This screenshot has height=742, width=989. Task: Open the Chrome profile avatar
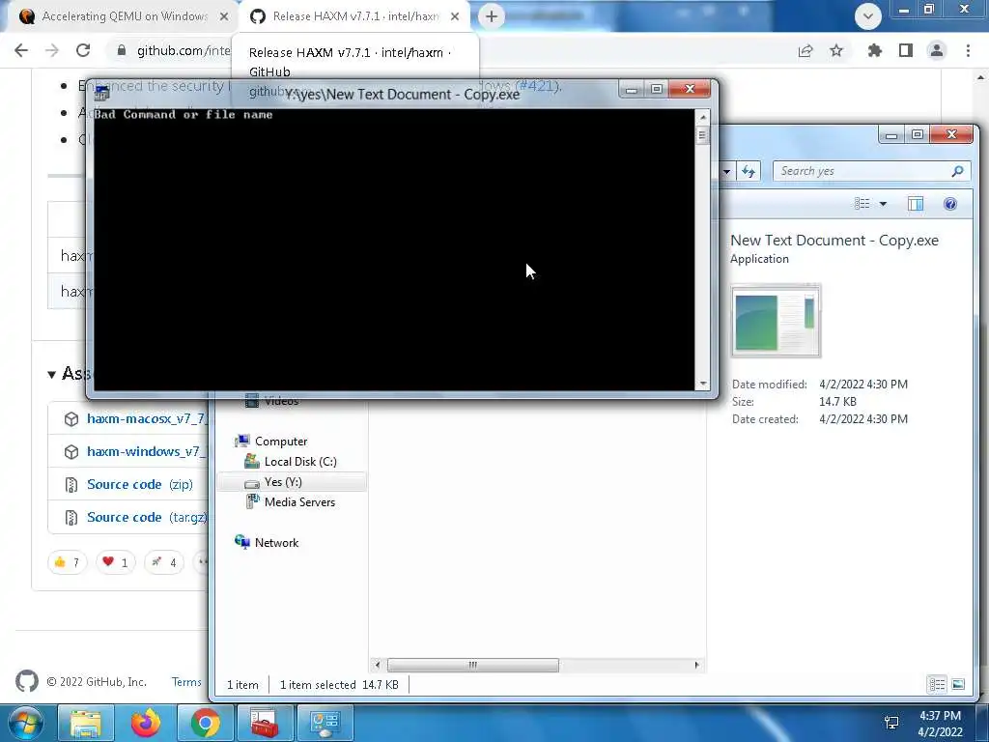click(x=937, y=50)
